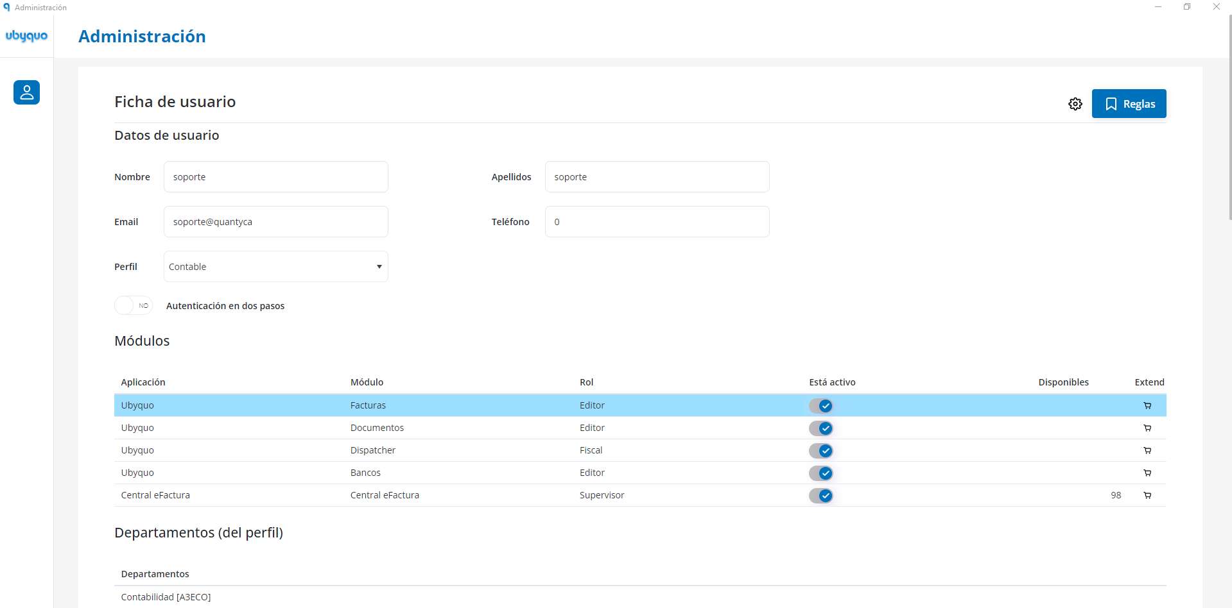Click the cart icon in Documentos row
Viewport: 1232px width, 608px height.
tap(1147, 428)
